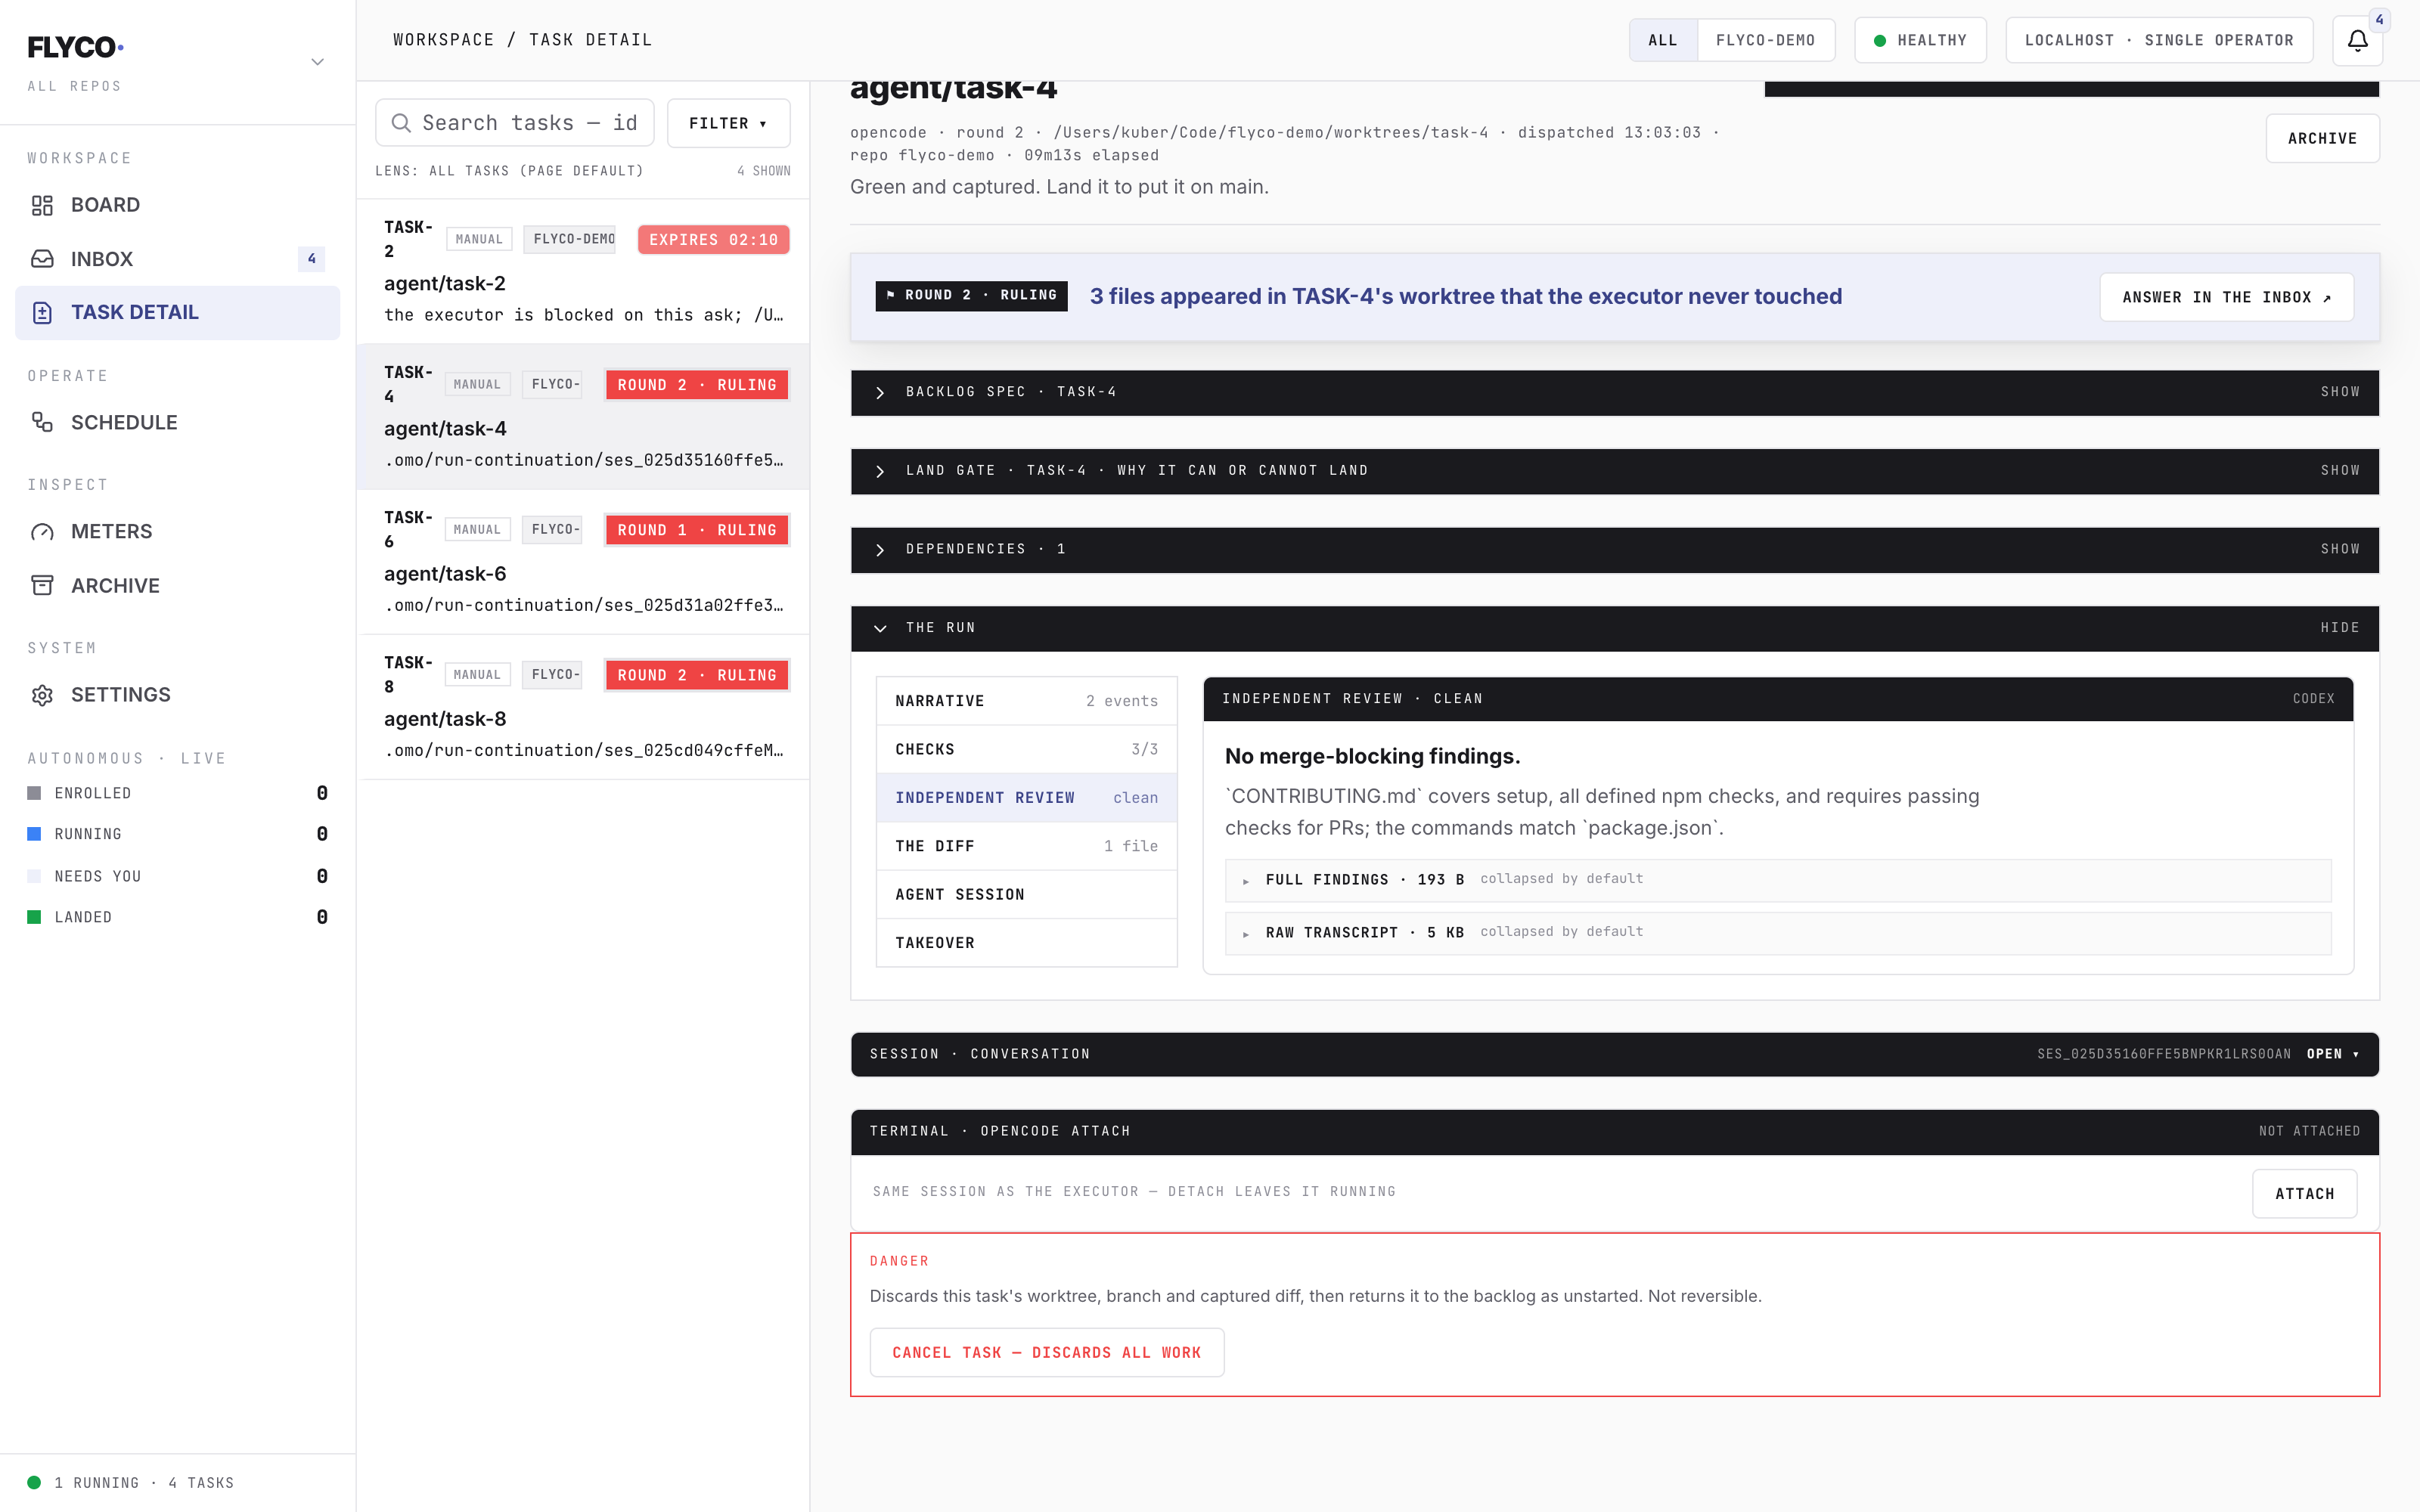Click the Archive button for task-4
The width and height of the screenshot is (2420, 1512).
2322,139
